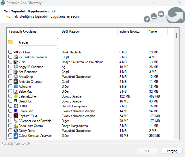
Task: Click the '122 MB' download size
Action: tap(125, 96)
